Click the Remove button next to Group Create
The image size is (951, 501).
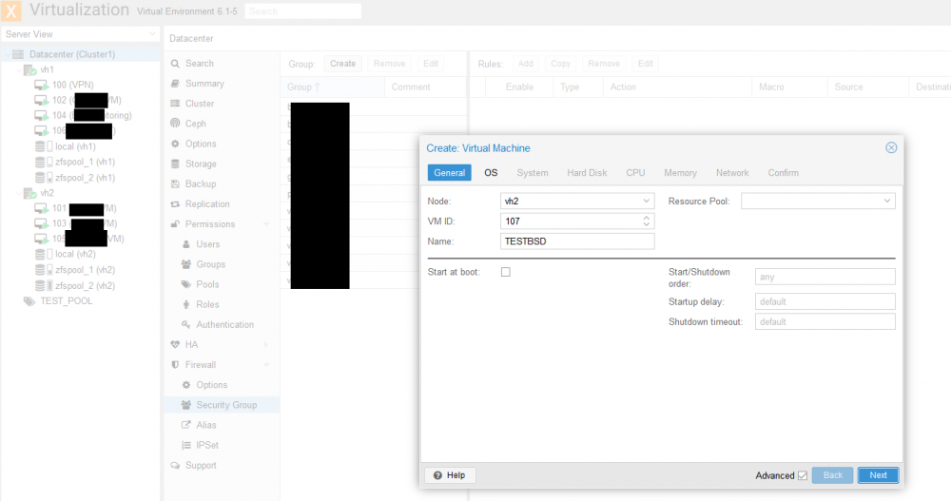tap(389, 64)
